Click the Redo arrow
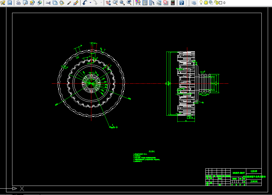 (95, 3)
